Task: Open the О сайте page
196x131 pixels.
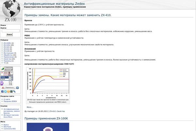Action: coord(7,100)
